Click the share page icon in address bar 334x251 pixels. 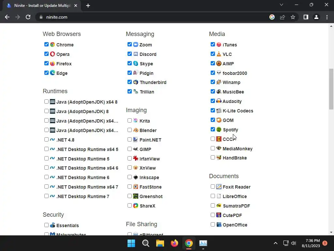[x=282, y=17]
